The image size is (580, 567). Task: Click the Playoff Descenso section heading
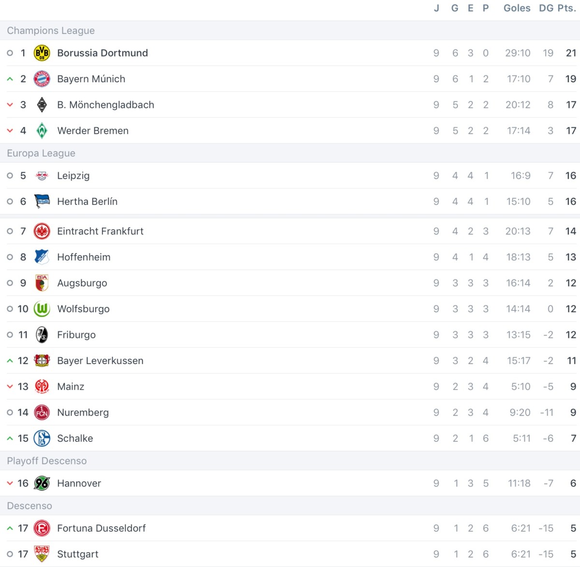47,461
